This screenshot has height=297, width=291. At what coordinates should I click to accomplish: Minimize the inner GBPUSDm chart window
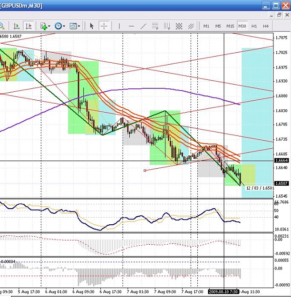pyautogui.click(x=272, y=15)
